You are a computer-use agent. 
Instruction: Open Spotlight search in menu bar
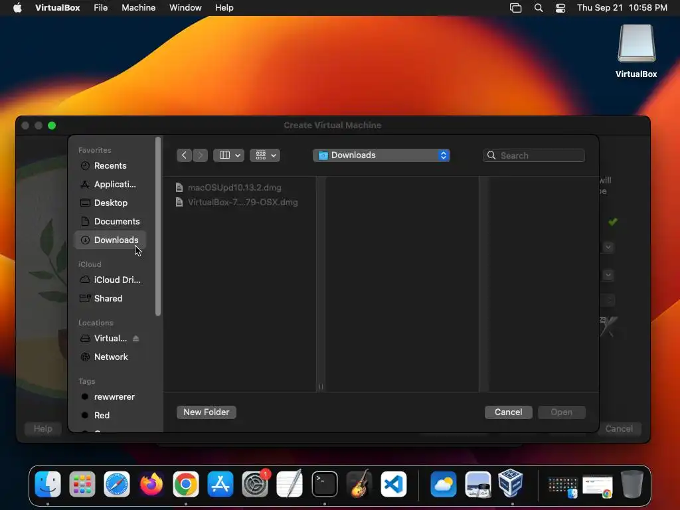[538, 8]
